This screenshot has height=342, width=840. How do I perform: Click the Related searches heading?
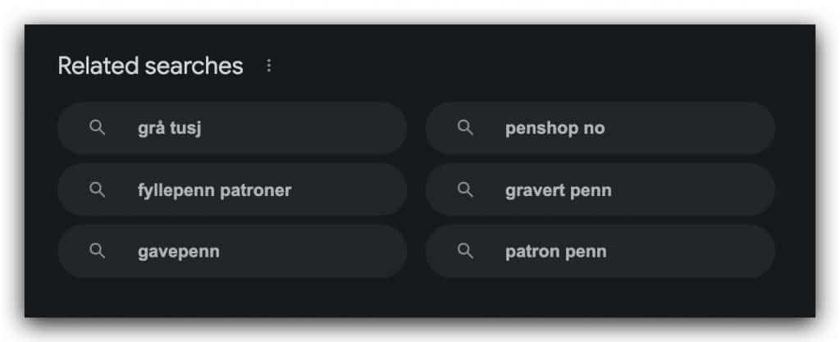click(x=151, y=66)
